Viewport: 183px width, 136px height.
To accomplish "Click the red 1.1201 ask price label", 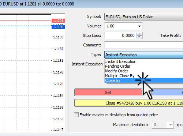I will coord(58,21).
